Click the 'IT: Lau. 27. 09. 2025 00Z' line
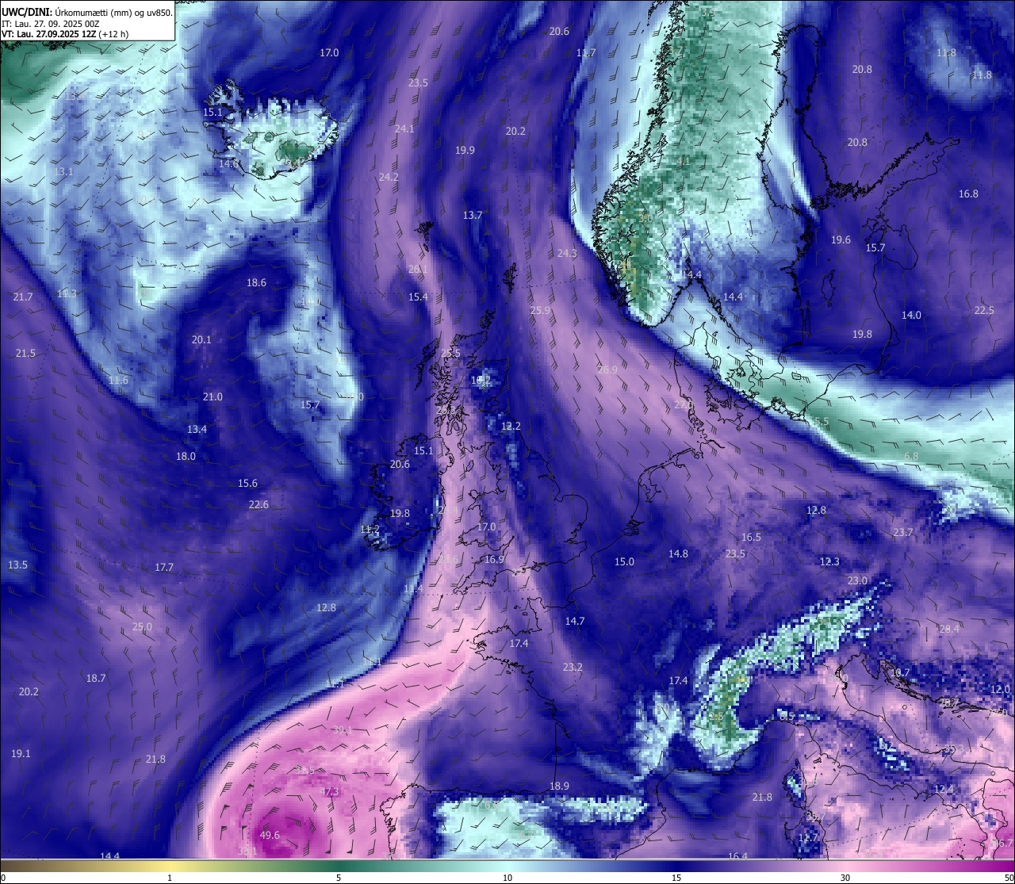This screenshot has width=1015, height=884. tap(50, 24)
